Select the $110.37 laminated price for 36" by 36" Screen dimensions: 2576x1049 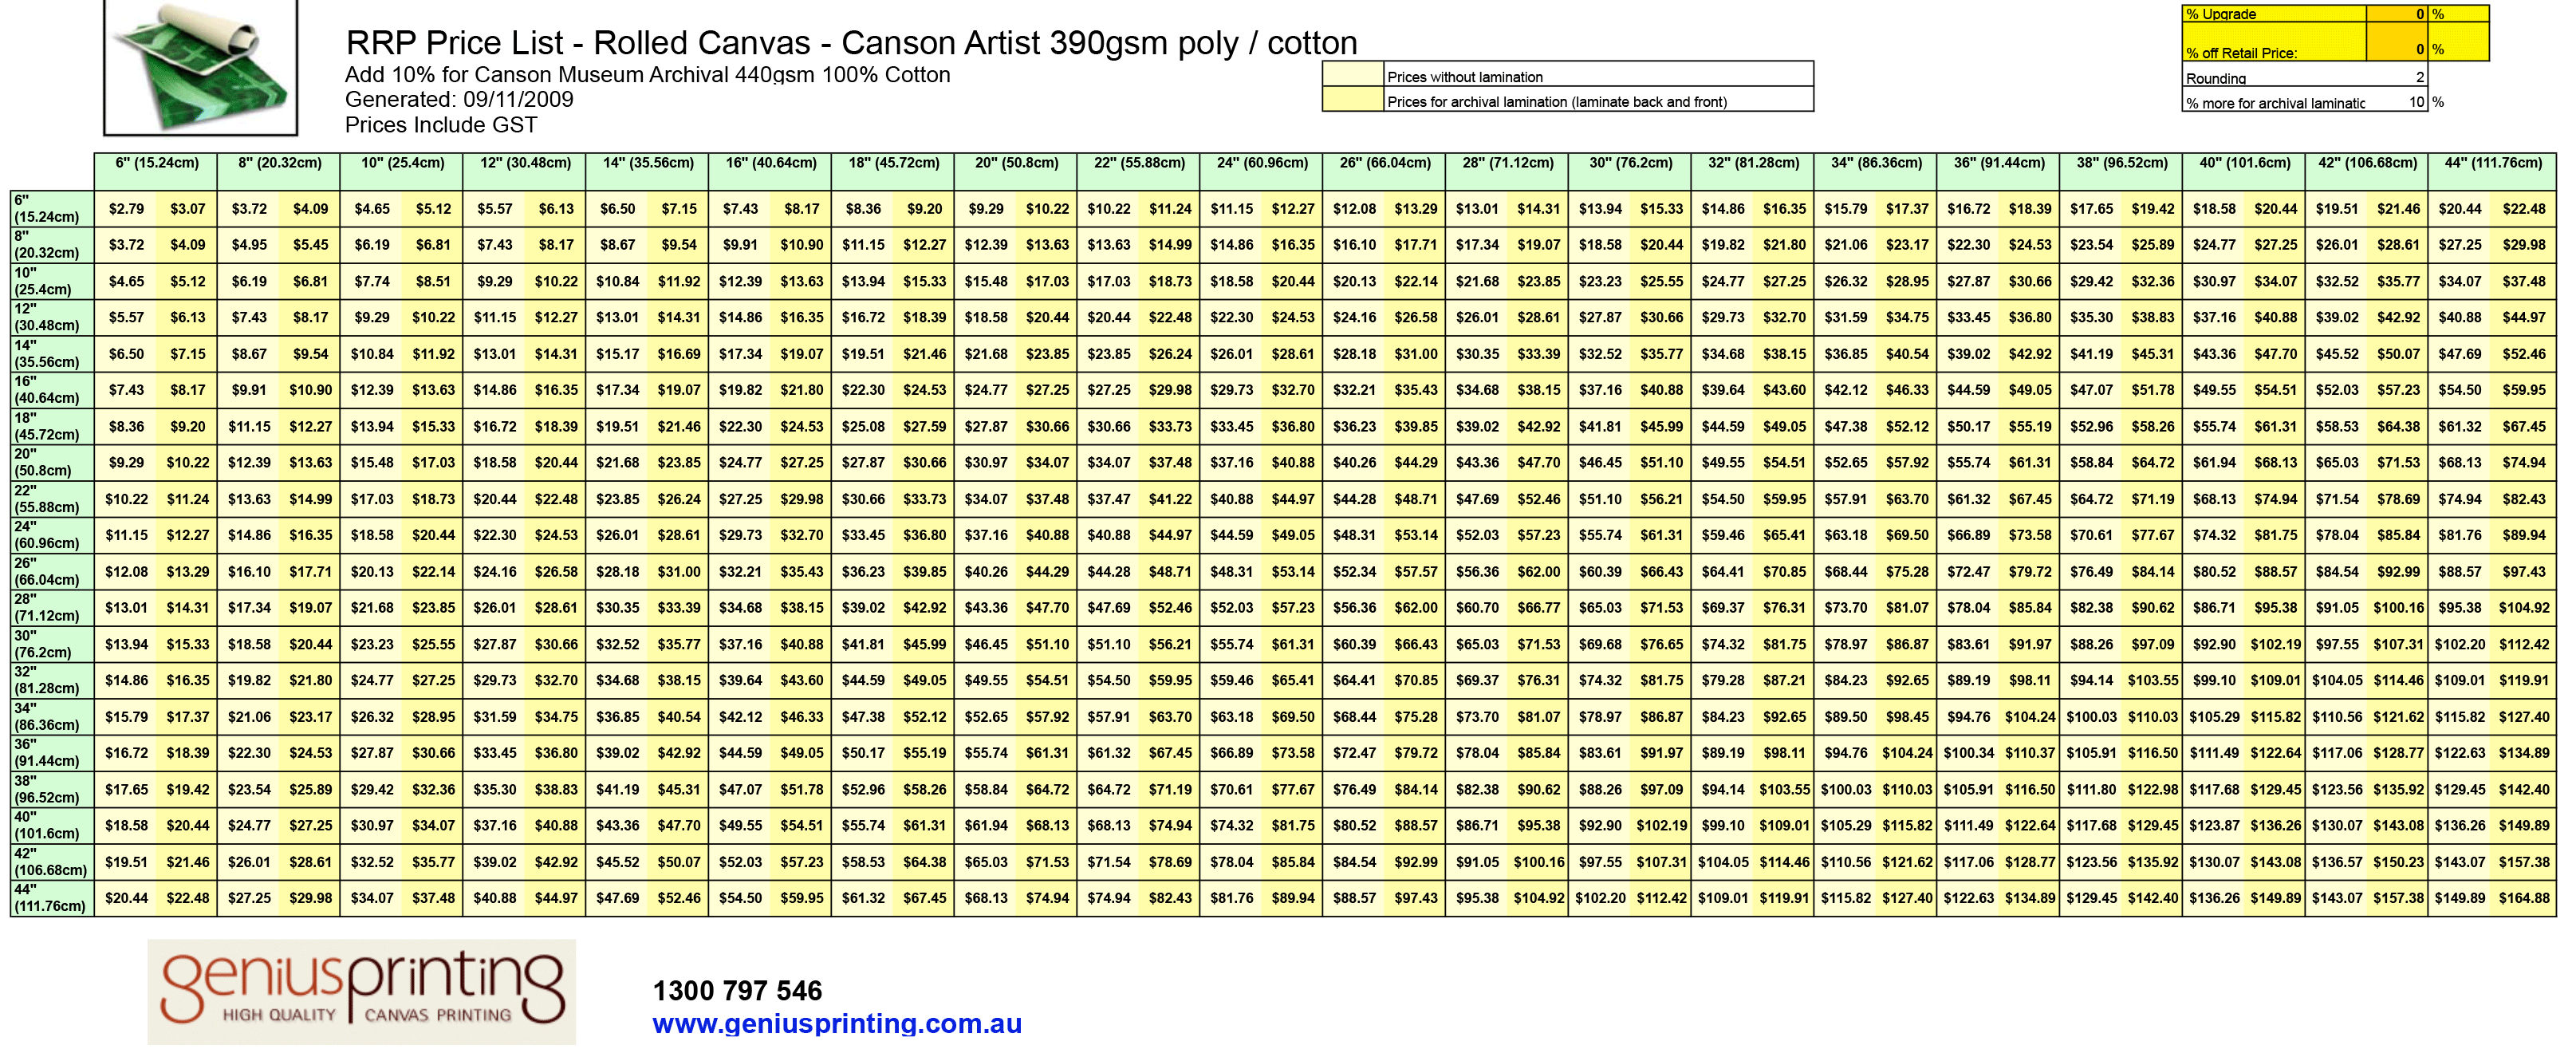[x=2030, y=753]
